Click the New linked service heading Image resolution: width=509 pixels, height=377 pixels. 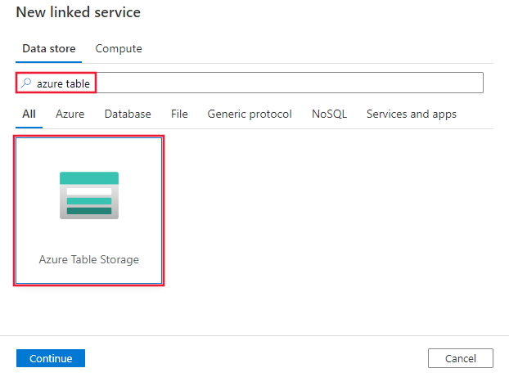(79, 12)
